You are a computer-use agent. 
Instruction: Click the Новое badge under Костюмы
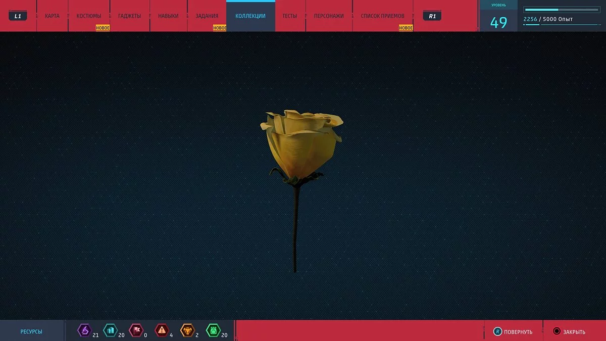(x=103, y=28)
